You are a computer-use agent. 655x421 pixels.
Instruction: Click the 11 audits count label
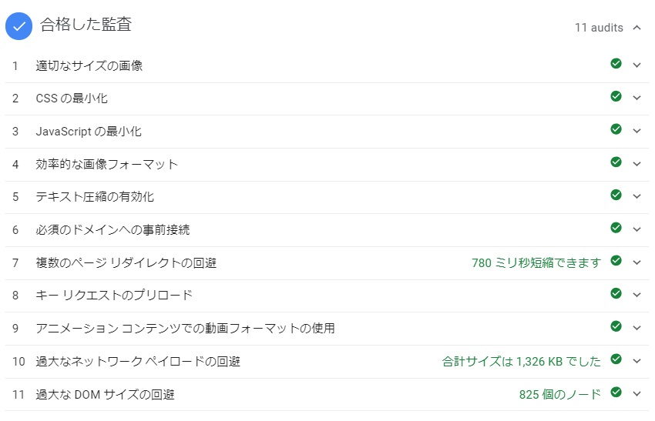pos(599,28)
